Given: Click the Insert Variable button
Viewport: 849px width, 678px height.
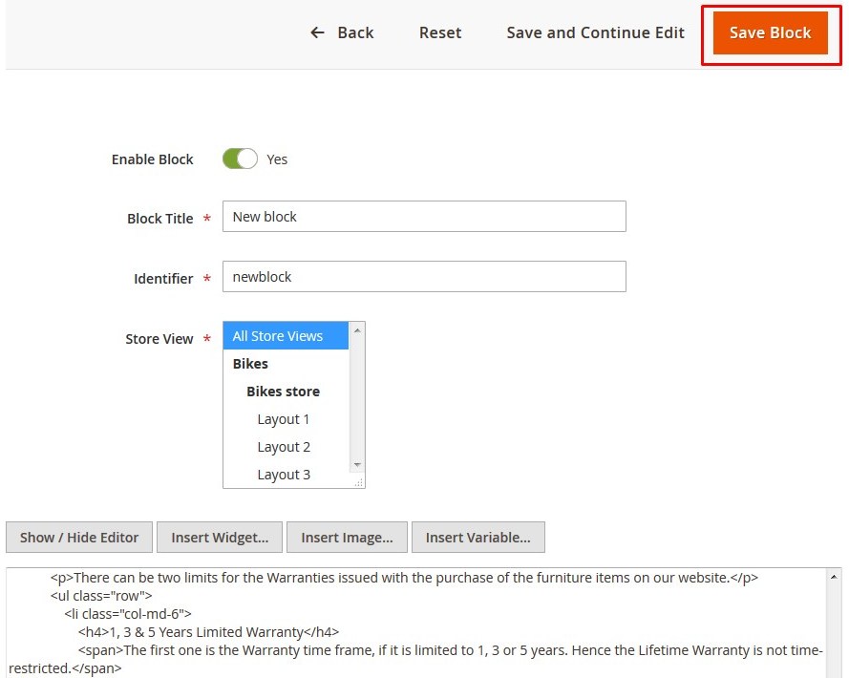Looking at the screenshot, I should coord(478,538).
